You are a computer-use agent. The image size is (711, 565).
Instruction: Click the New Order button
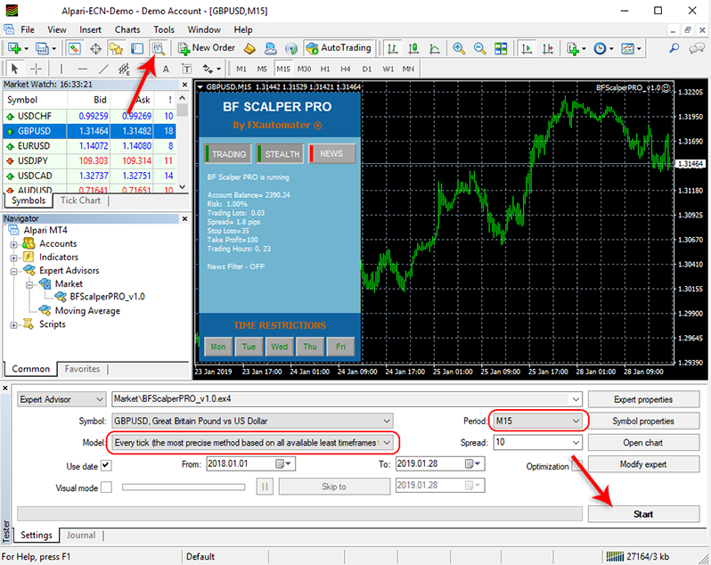(207, 48)
